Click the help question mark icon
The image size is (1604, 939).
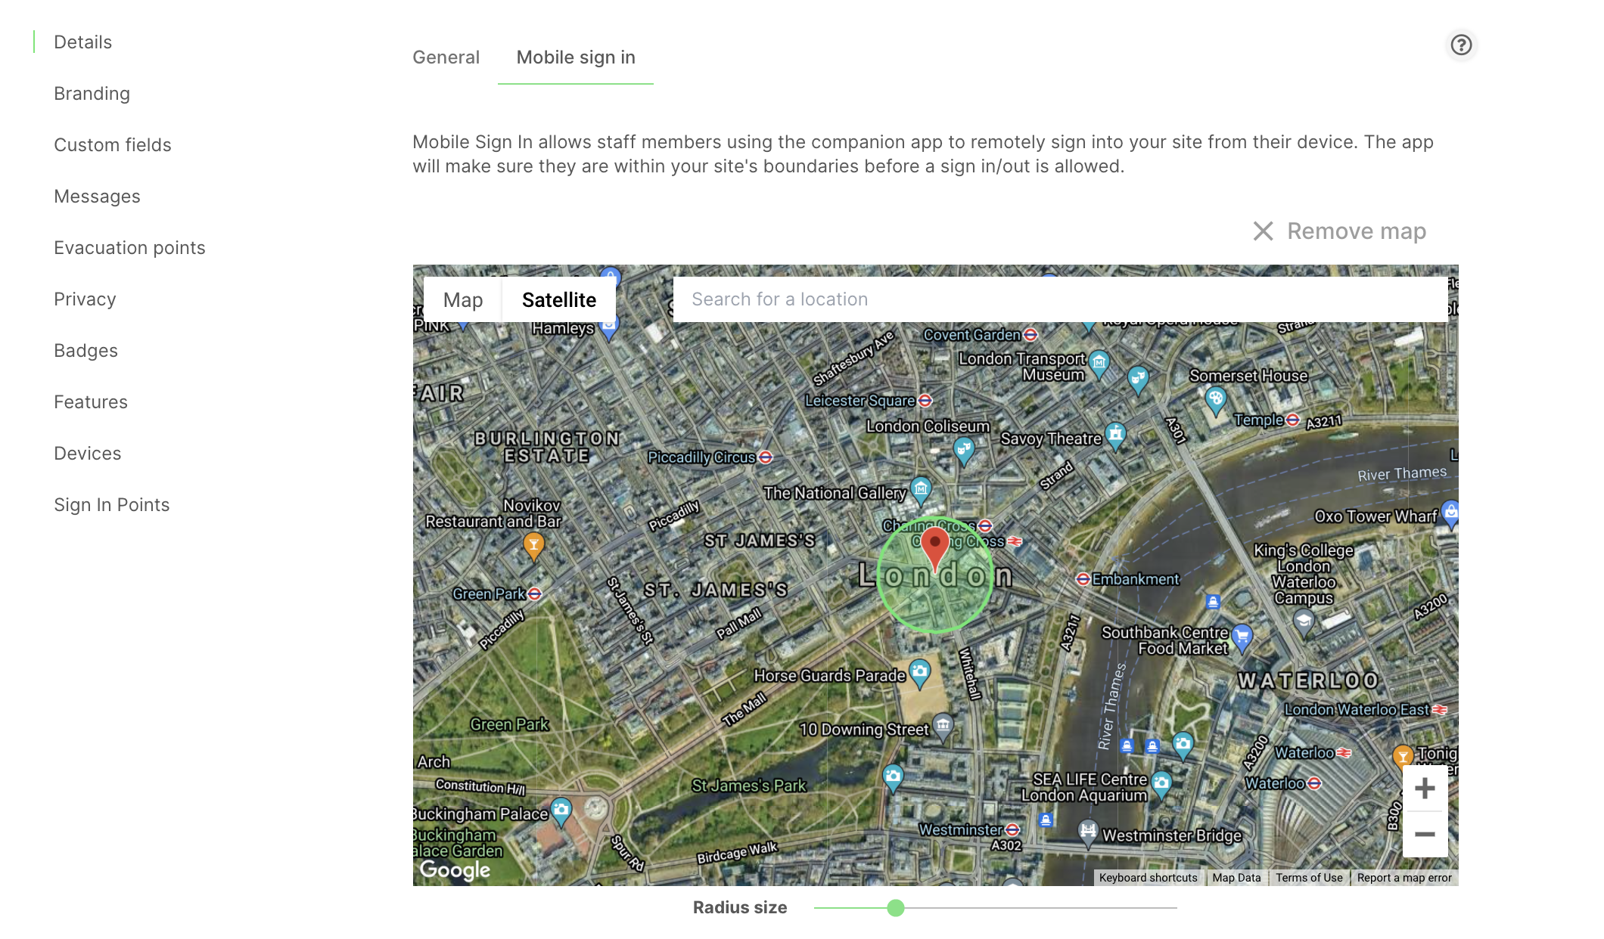pyautogui.click(x=1459, y=45)
